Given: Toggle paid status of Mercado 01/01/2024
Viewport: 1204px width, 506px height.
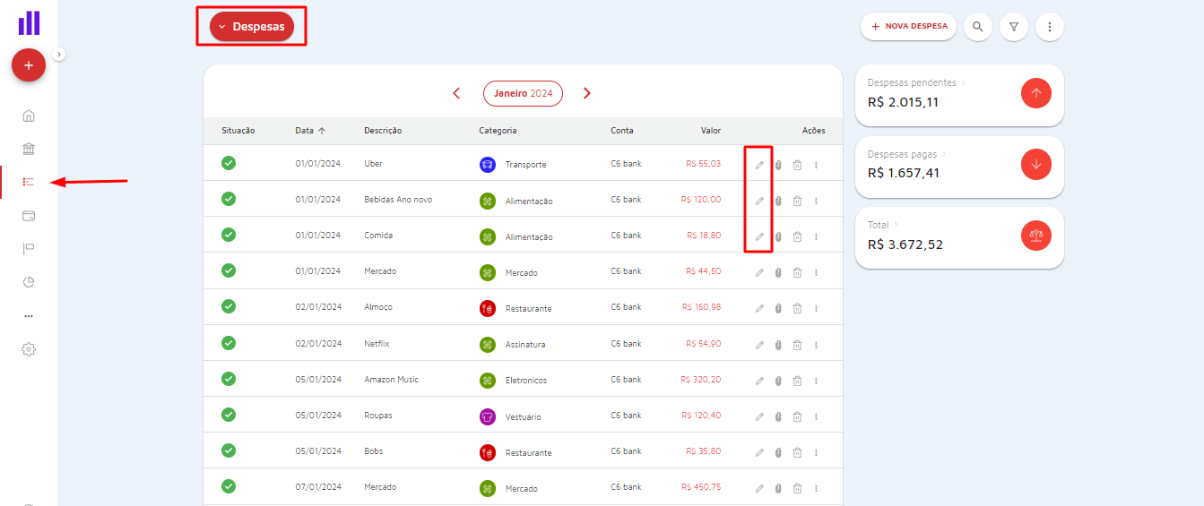Looking at the screenshot, I should tap(229, 270).
